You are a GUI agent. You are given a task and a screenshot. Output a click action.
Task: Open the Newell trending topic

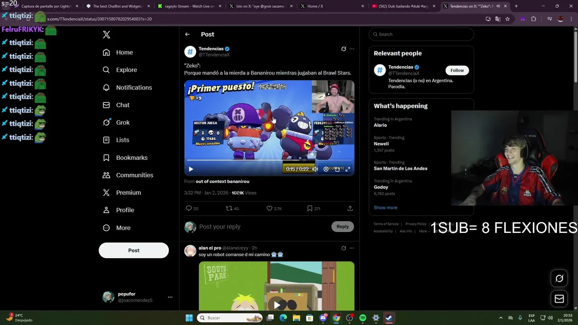pos(381,144)
